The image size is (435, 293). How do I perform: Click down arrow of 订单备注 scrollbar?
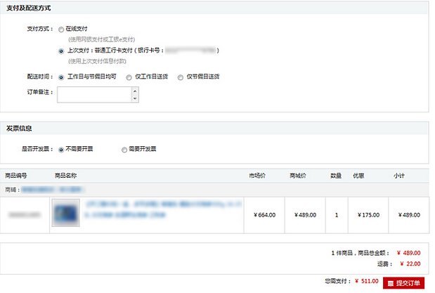[135, 98]
